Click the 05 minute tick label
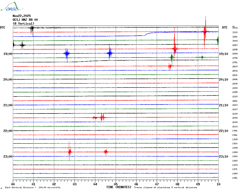Viewport: 239px width, 191px height. tap(116, 184)
